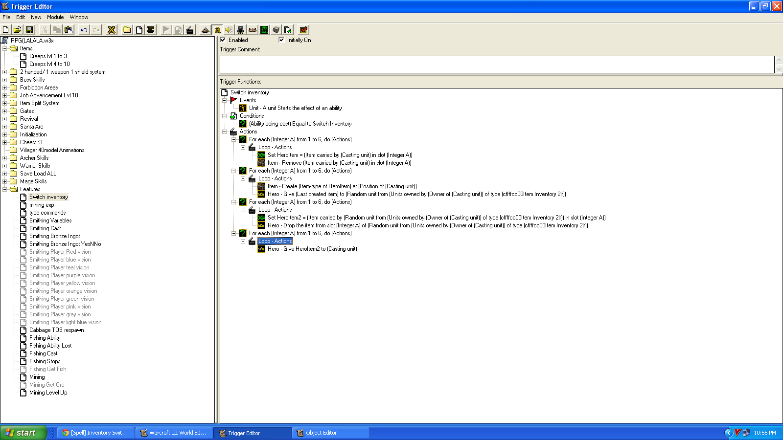The image size is (783, 440).
Task: Open the Object Editor helmet icon
Action: (241, 30)
